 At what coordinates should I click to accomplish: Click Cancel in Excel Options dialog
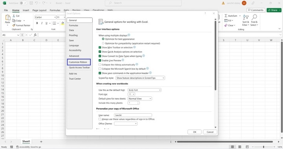(210, 132)
